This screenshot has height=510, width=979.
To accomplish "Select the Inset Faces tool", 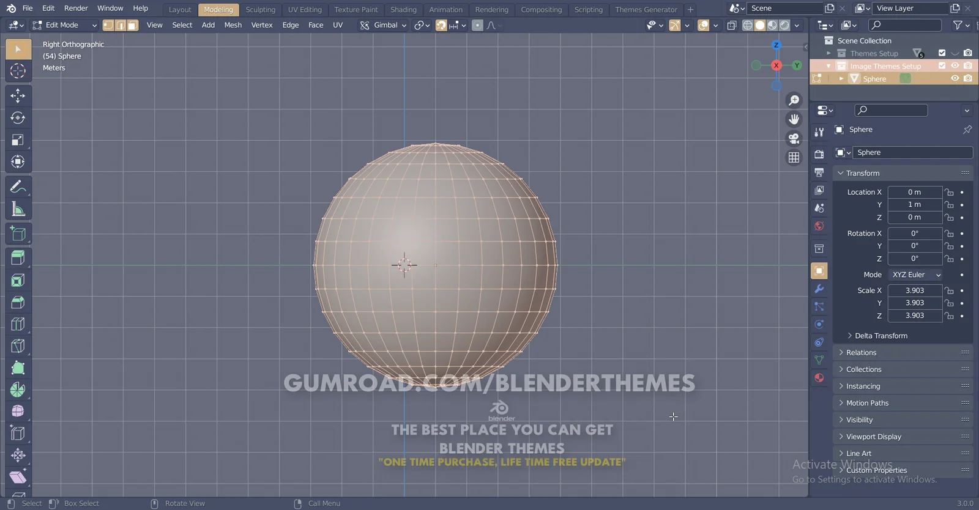I will 18,280.
